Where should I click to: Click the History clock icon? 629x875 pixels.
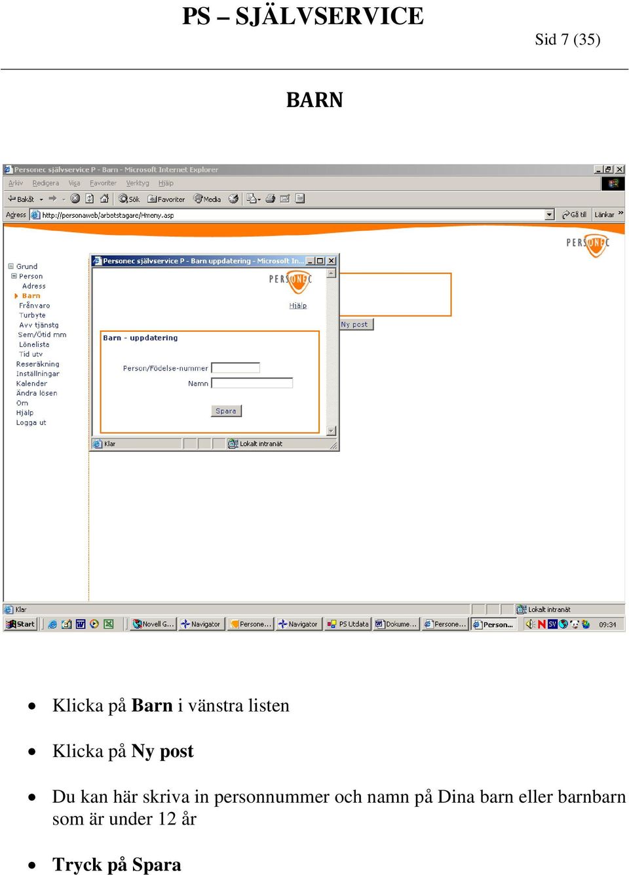(x=233, y=199)
